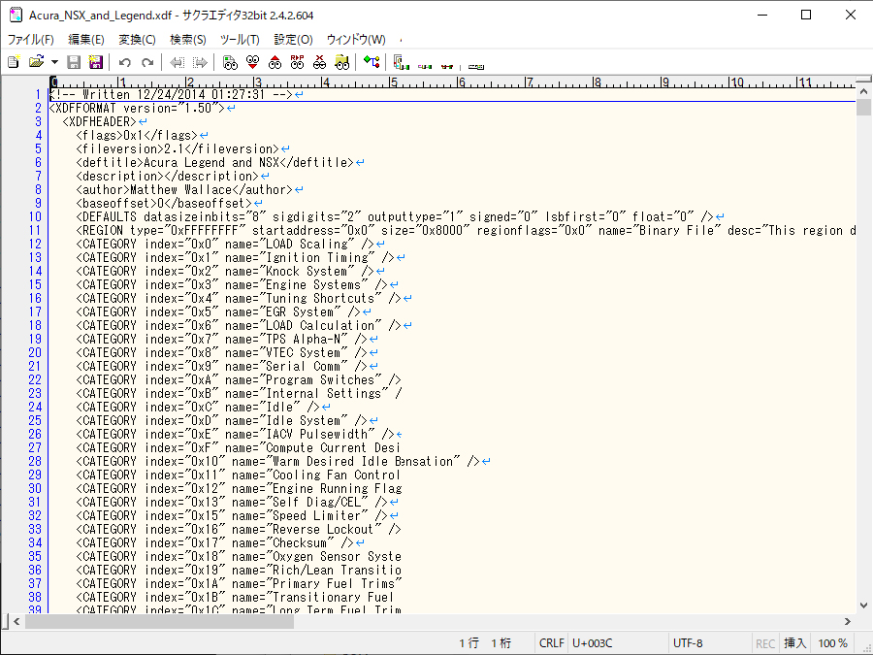This screenshot has width=873, height=655.
Task: Click the Save As icon in toolbar
Action: (96, 62)
